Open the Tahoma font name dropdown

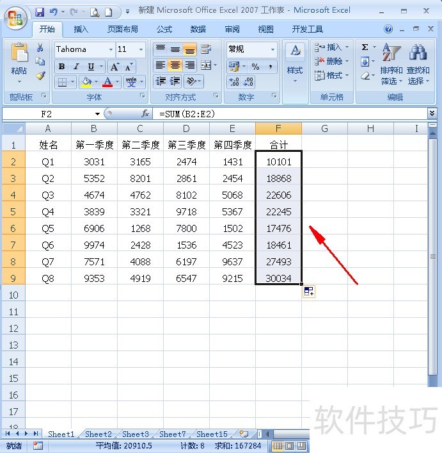click(x=111, y=49)
